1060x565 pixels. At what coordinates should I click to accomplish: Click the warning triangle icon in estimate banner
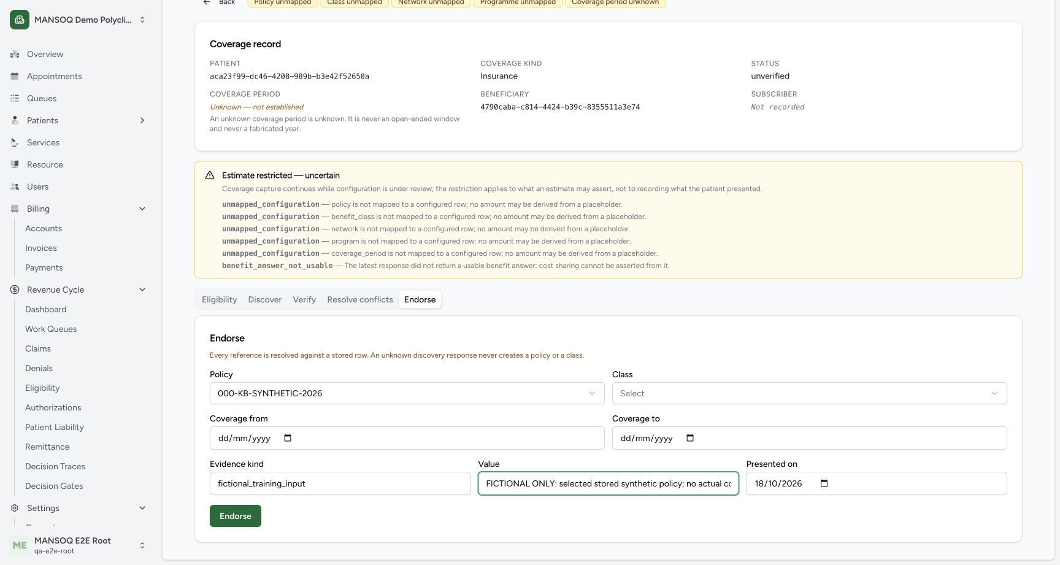coord(210,175)
